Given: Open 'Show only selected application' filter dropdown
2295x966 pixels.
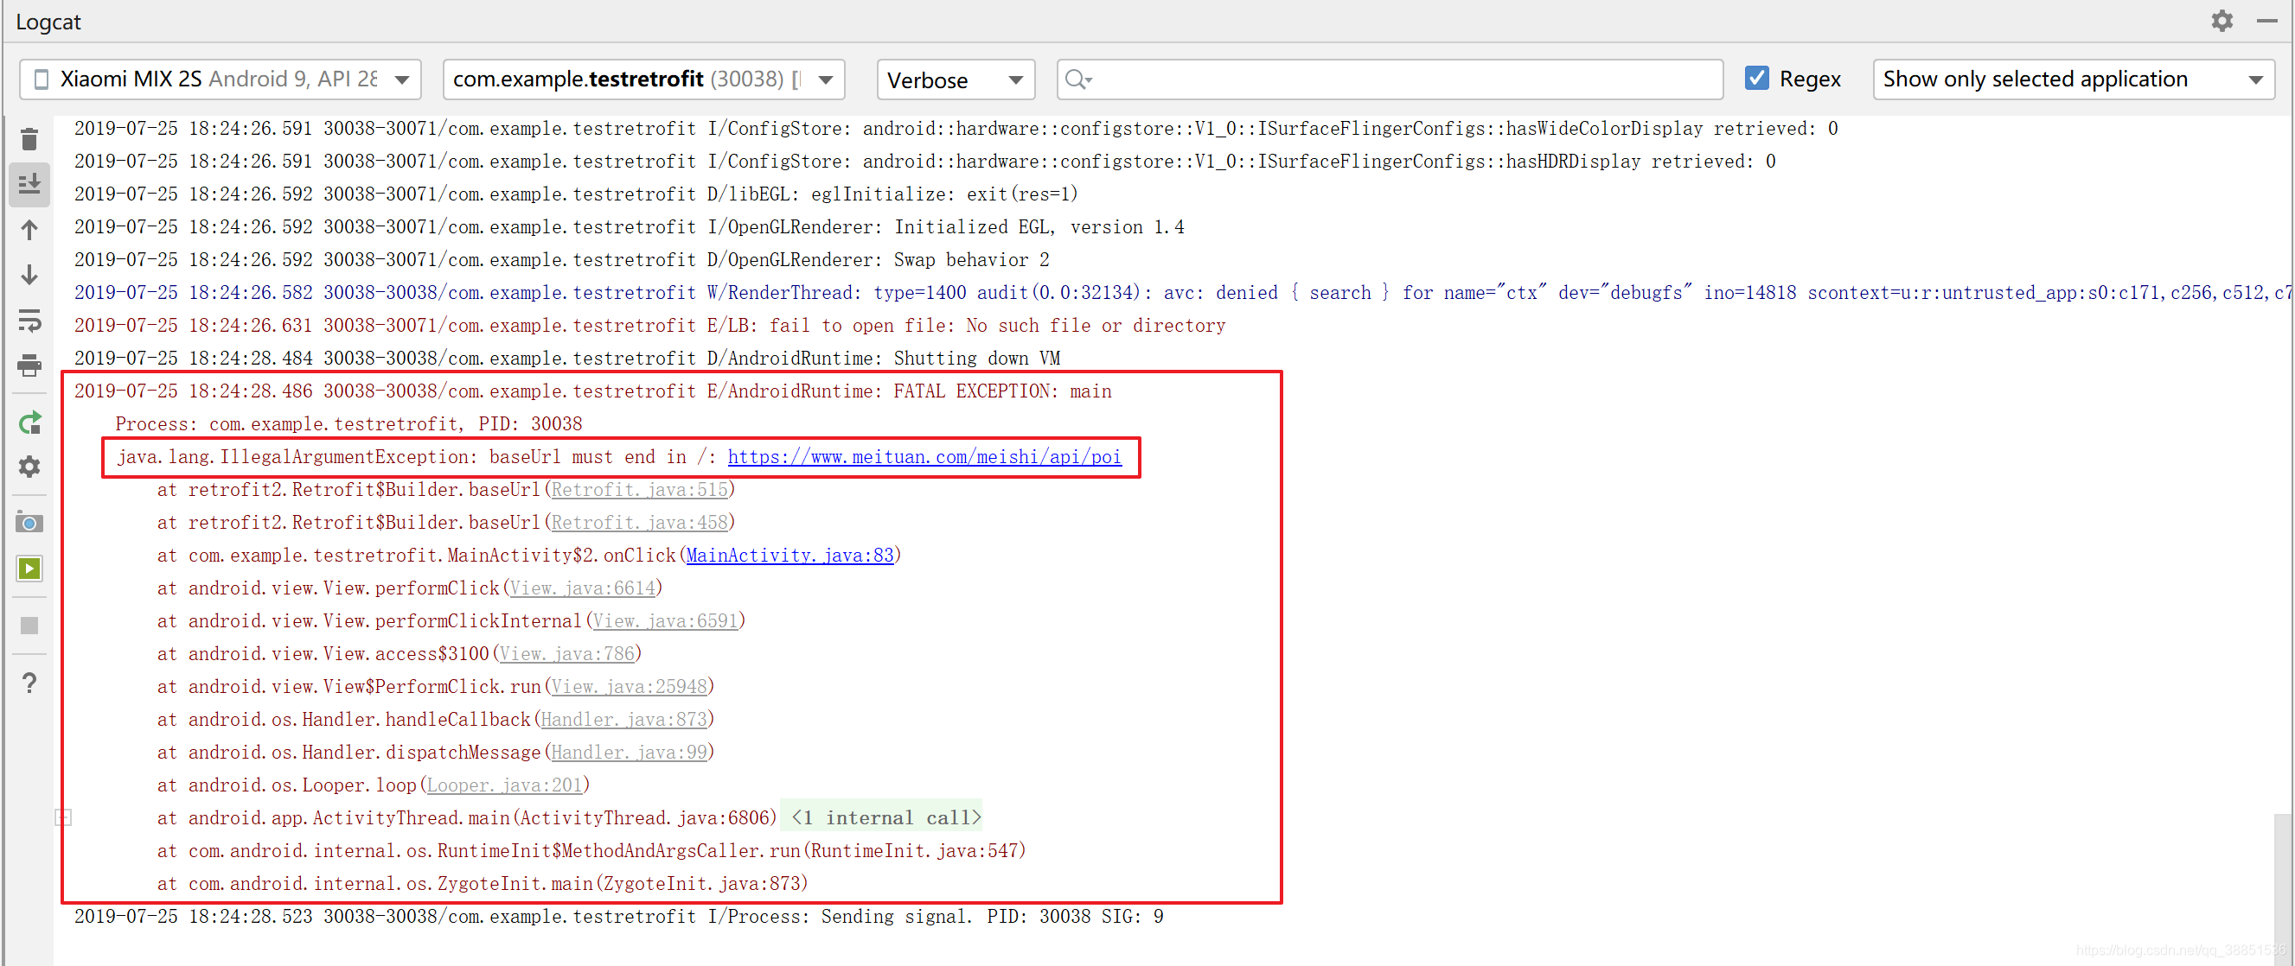Looking at the screenshot, I should (2073, 79).
